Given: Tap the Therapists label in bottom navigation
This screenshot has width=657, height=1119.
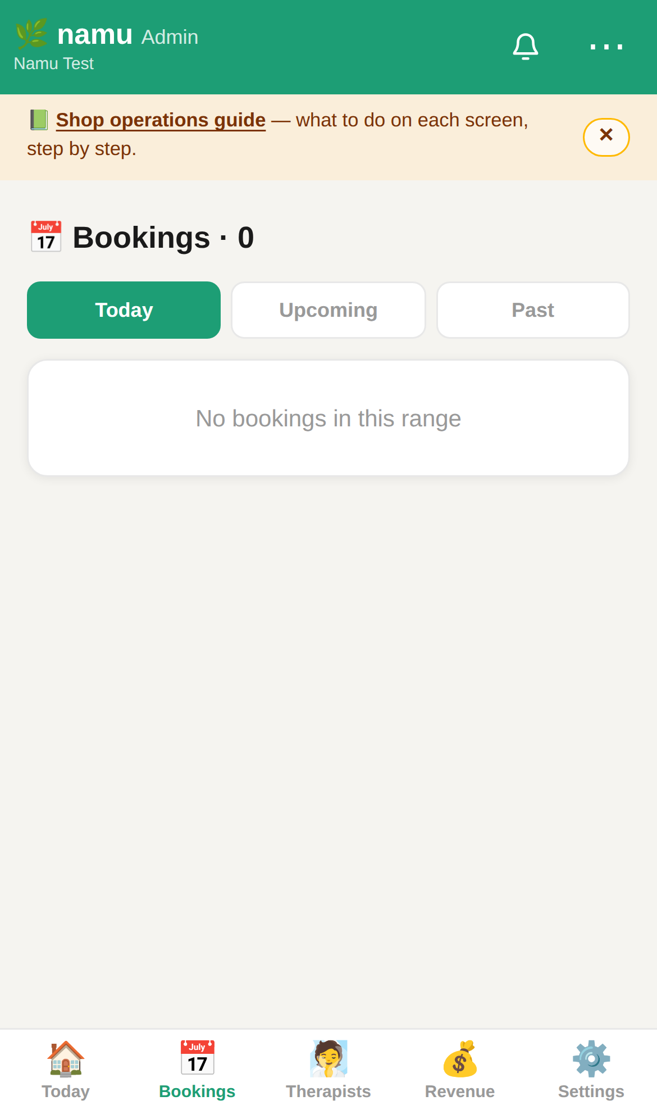Looking at the screenshot, I should (x=328, y=1091).
